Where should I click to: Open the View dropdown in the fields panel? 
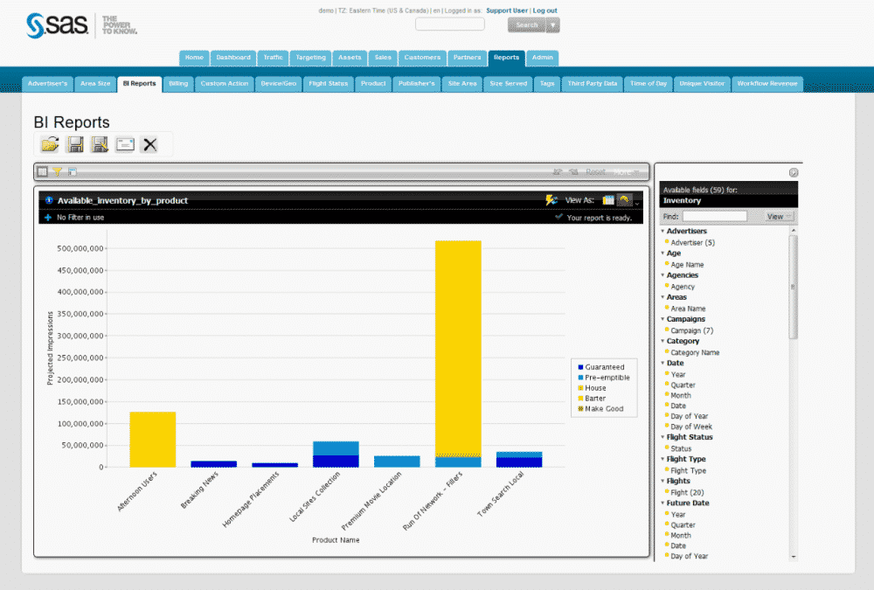[x=779, y=216]
